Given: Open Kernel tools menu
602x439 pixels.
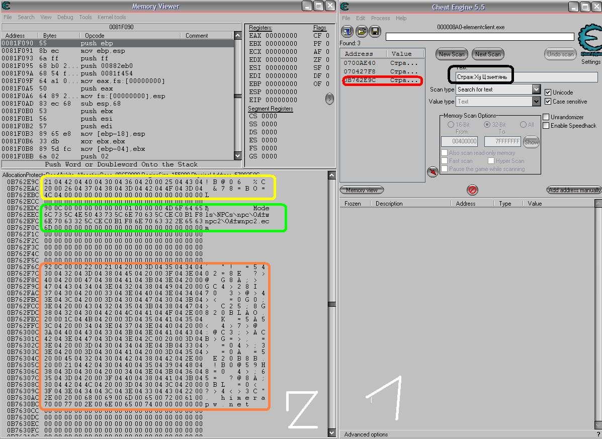Looking at the screenshot, I should pos(111,17).
